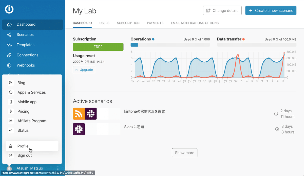Choose Affiliate Program menu item

pyautogui.click(x=32, y=121)
